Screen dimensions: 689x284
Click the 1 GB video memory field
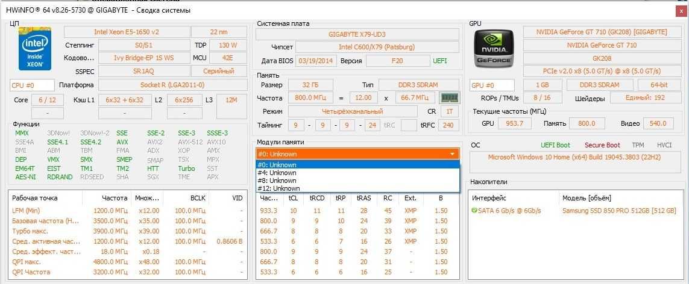(x=543, y=85)
